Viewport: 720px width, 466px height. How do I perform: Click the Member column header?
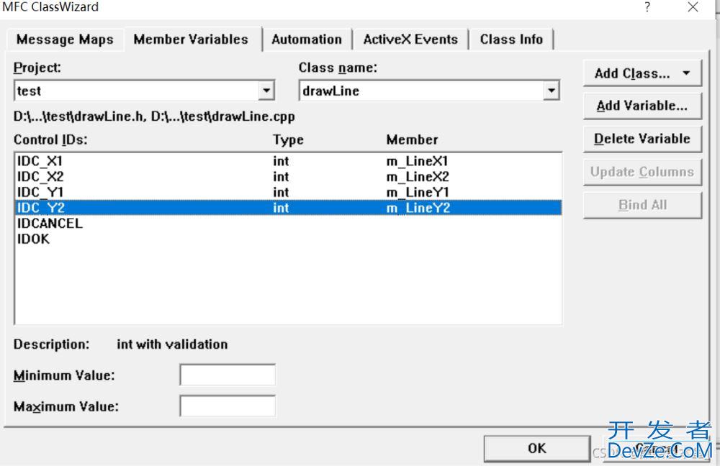tap(412, 140)
